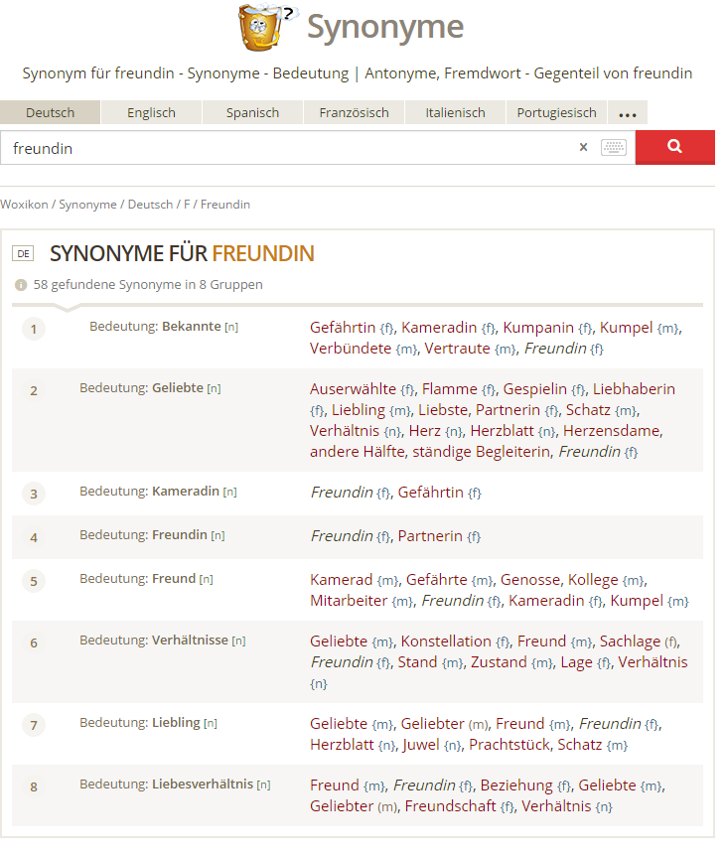Open the Woxikon breadcrumb link
727x856 pixels.
(24, 205)
